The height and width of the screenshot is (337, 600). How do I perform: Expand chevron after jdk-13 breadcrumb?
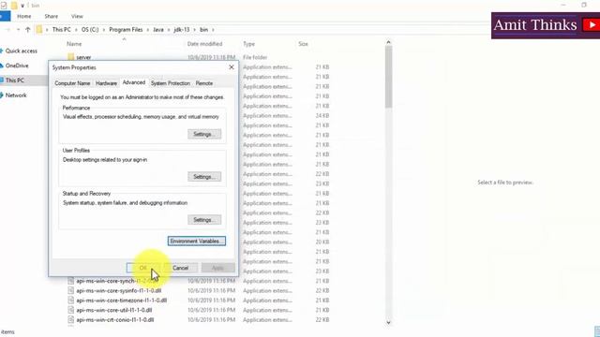coord(194,29)
